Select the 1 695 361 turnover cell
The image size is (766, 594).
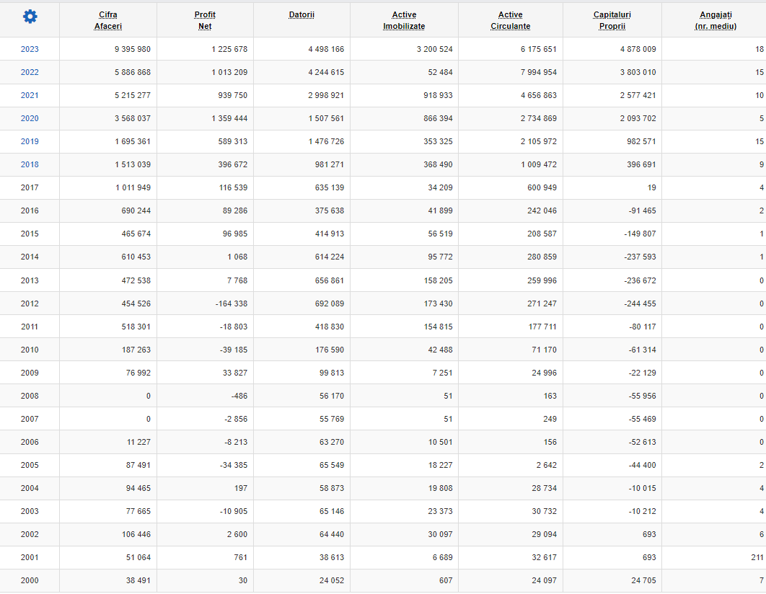[108, 141]
